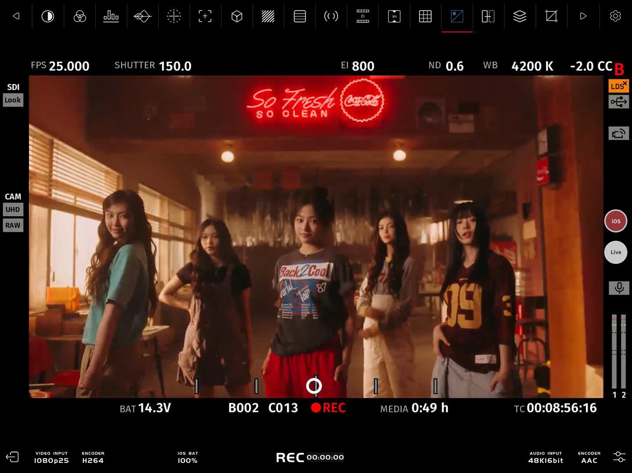Select the crop frame tool
The height and width of the screenshot is (473, 632).
(551, 17)
